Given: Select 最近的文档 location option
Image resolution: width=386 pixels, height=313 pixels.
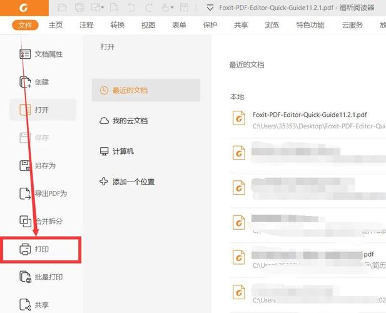Looking at the screenshot, I should [x=146, y=90].
